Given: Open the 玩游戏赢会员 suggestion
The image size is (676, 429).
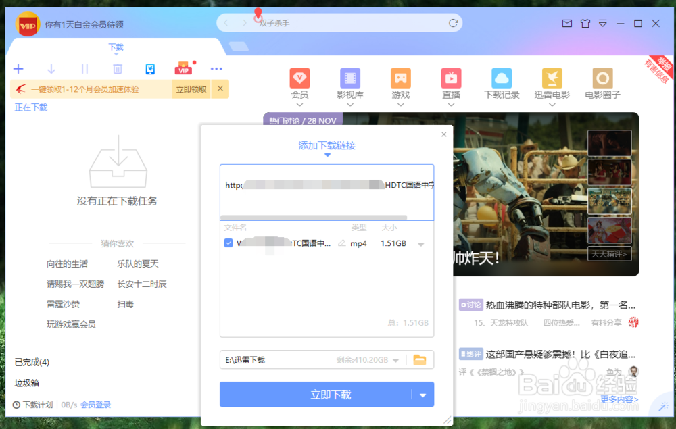Looking at the screenshot, I should click(x=71, y=324).
